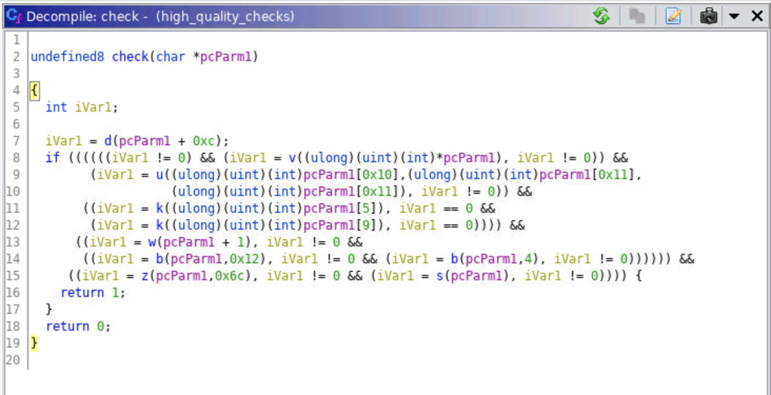This screenshot has height=395, width=771.
Task: Click the Ghidra decompiler icon in title bar
Action: click(13, 16)
